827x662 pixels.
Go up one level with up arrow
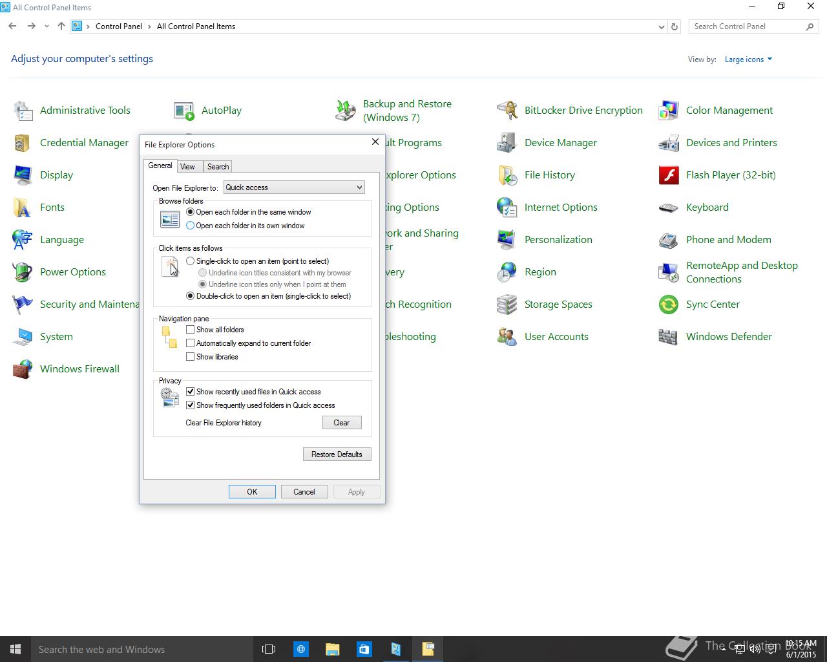(61, 27)
